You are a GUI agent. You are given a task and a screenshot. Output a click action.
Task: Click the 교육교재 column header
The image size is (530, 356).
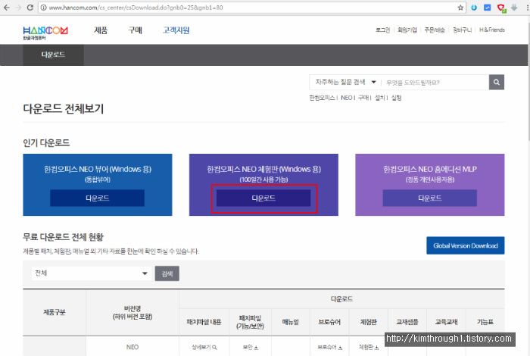(446, 322)
